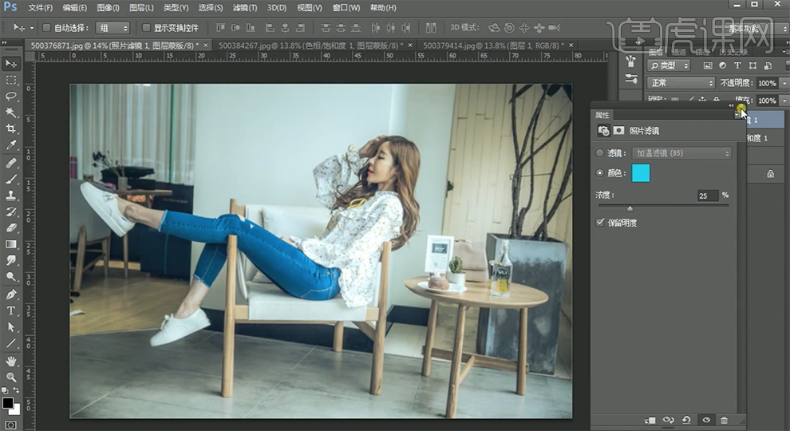
Task: Click the cyan photo filter color swatch
Action: (x=641, y=173)
